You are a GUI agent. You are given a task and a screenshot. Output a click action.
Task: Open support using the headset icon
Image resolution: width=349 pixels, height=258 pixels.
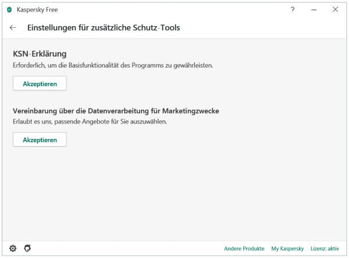[27, 248]
